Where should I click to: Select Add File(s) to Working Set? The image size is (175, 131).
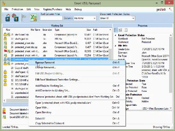click(x=77, y=86)
